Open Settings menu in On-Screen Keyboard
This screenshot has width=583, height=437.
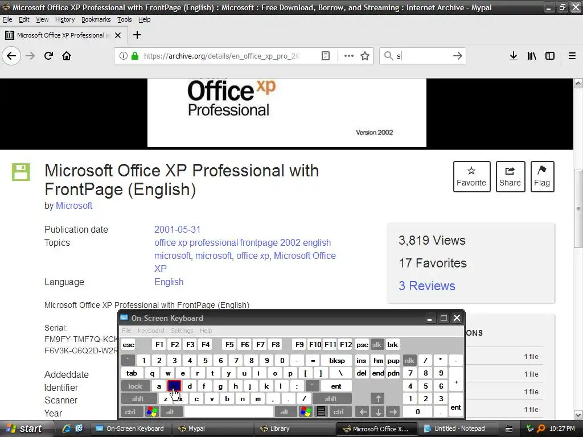tap(182, 331)
